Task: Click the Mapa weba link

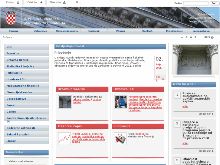Action: [56, 2]
